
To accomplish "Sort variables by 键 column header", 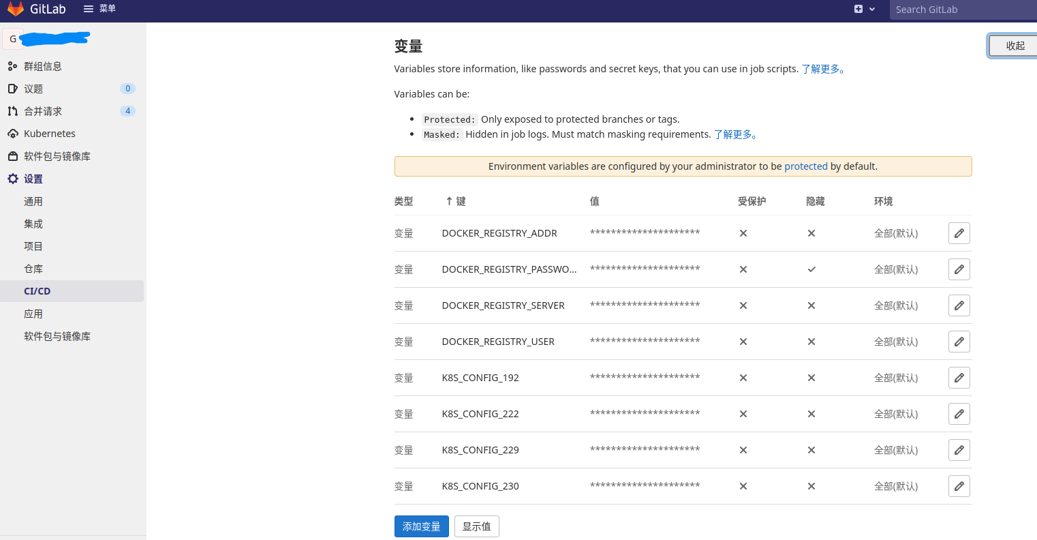I will tap(456, 201).
